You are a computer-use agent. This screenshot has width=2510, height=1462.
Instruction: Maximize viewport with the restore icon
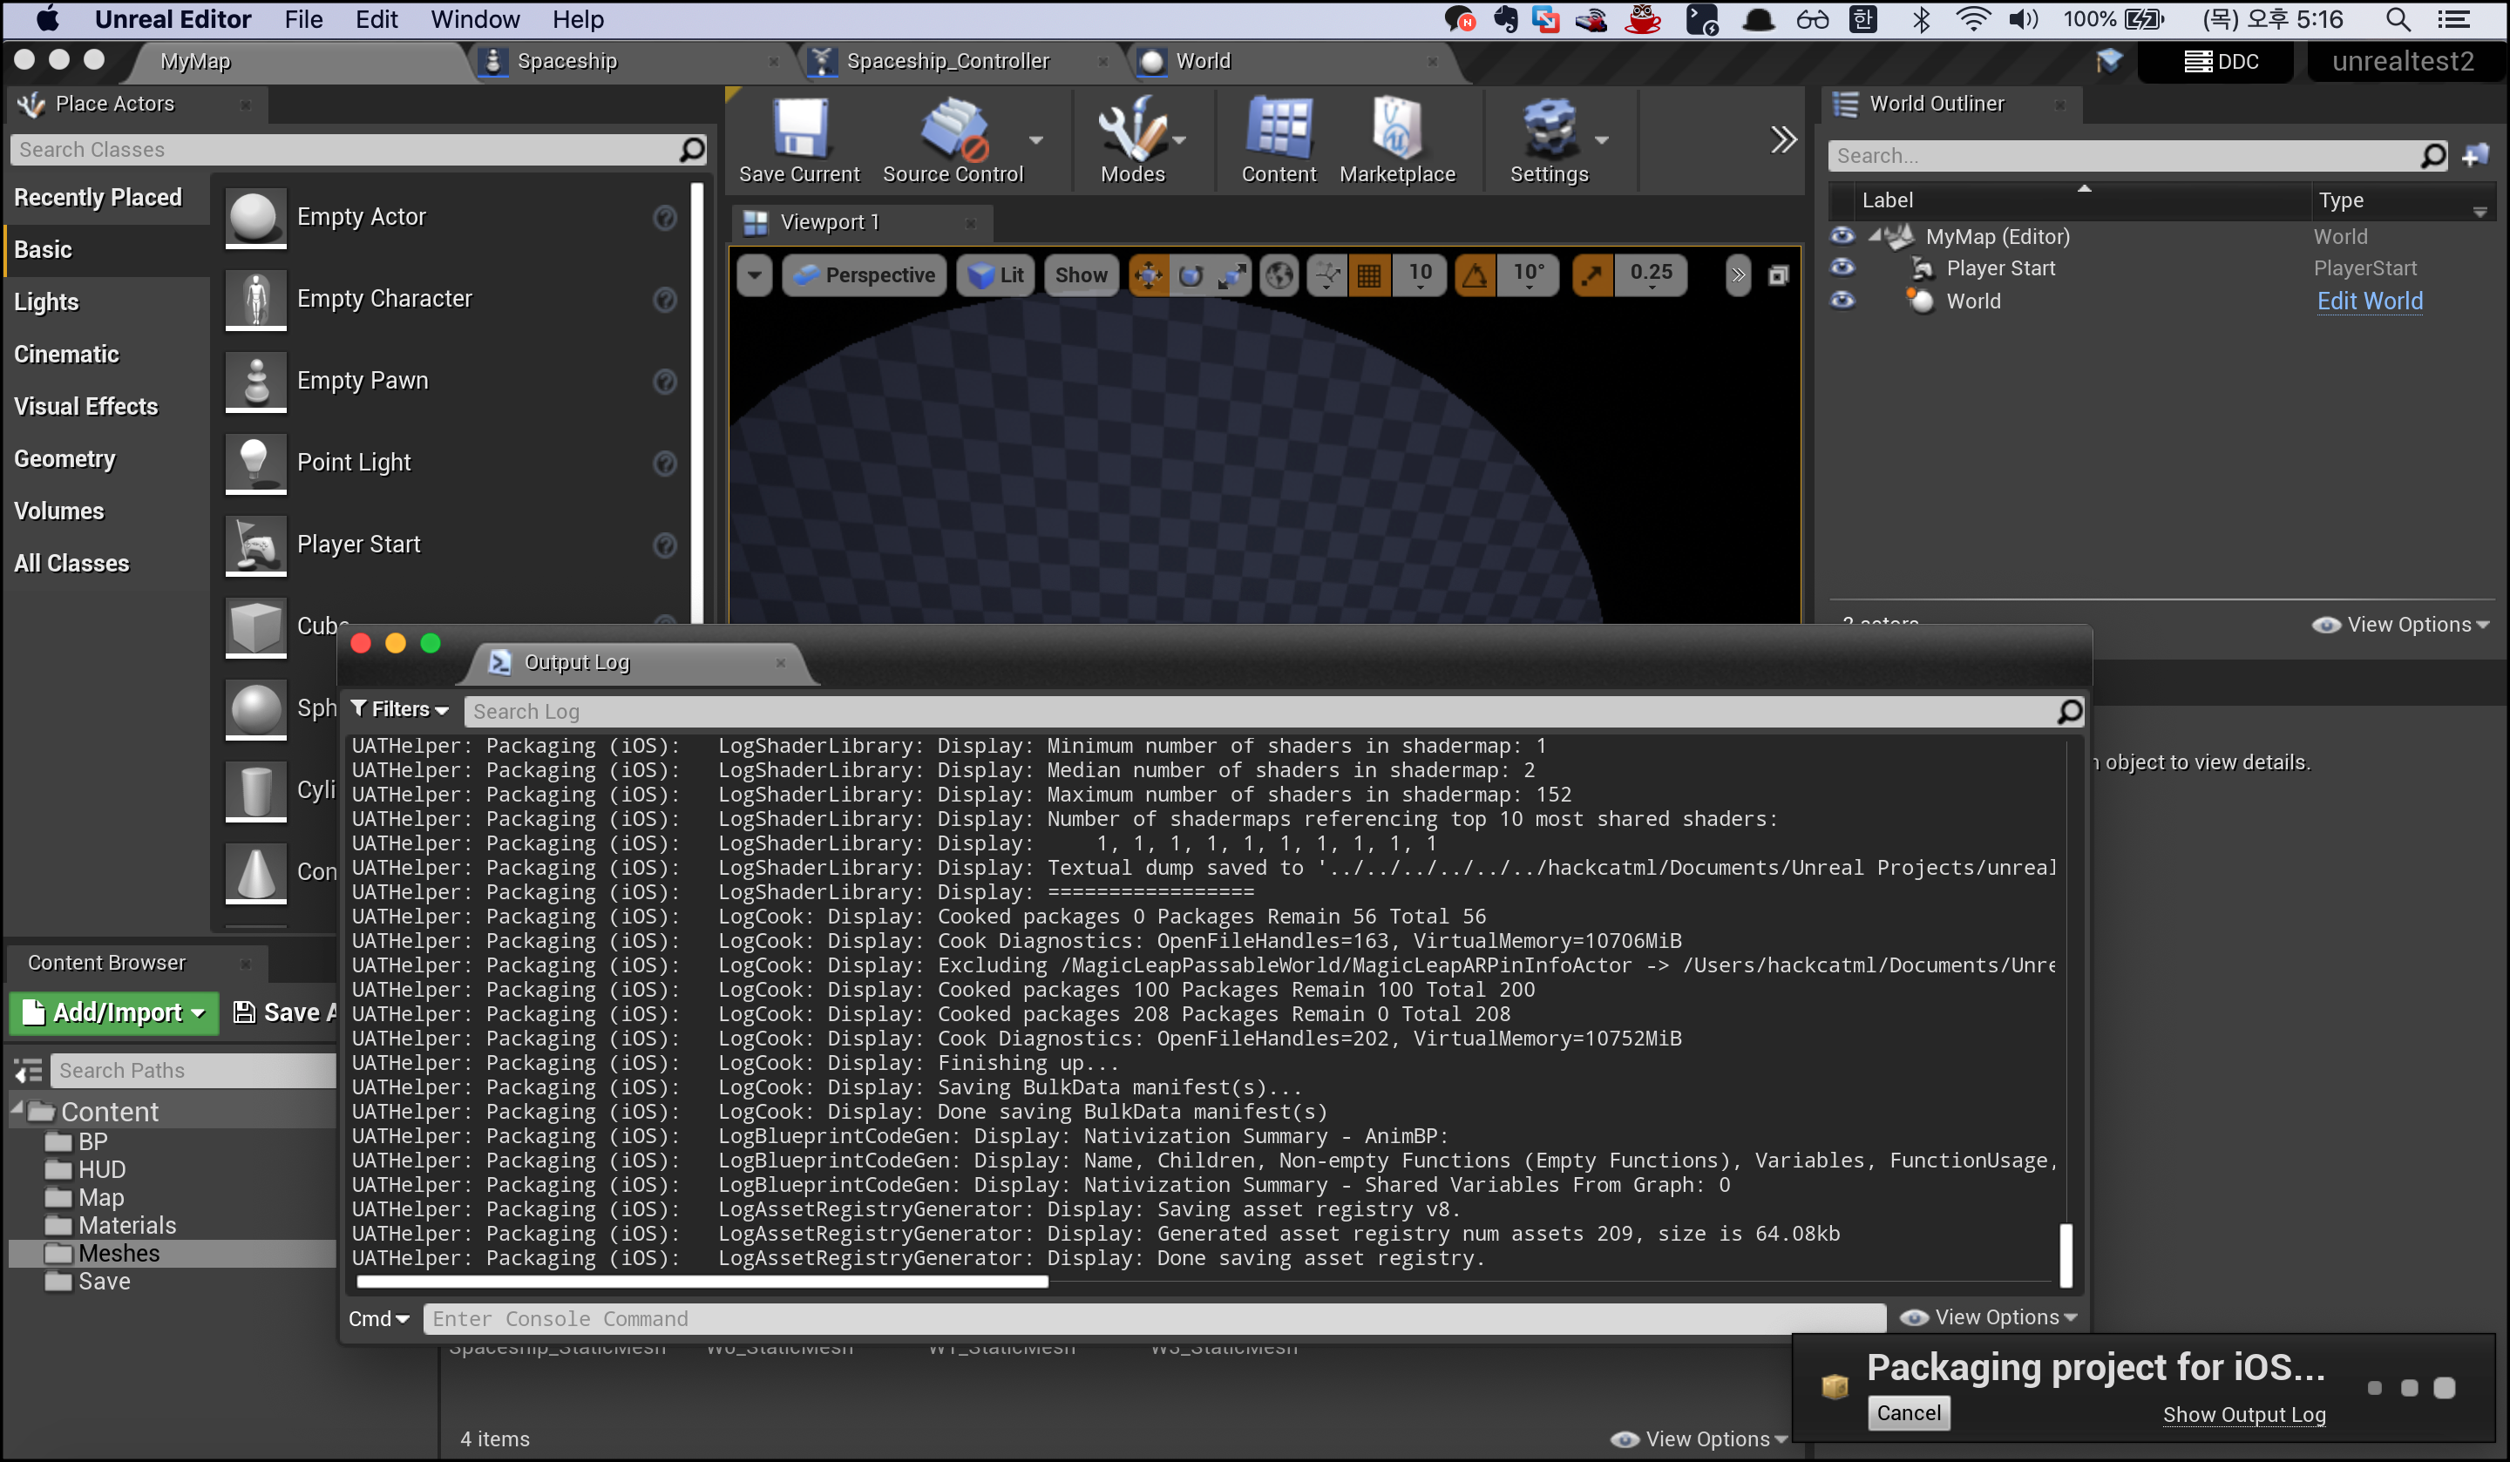coord(1778,276)
